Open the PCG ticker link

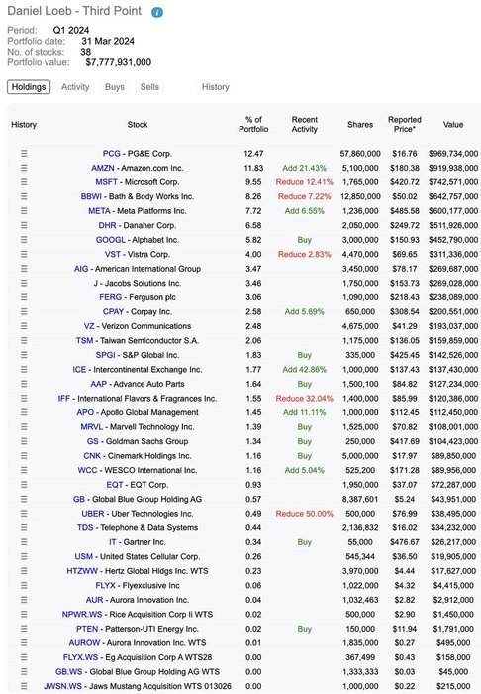tap(111, 153)
